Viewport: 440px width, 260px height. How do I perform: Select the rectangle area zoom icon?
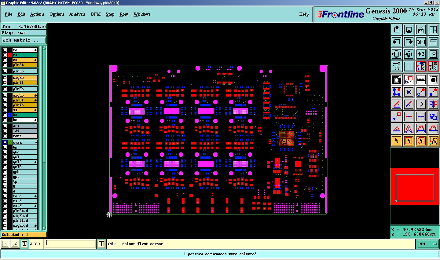pos(409,80)
